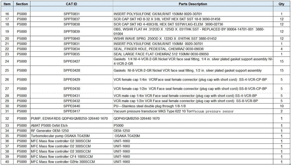Select the Qty value for item 30
This screenshot has width=291, height=165.
coord(281,105)
